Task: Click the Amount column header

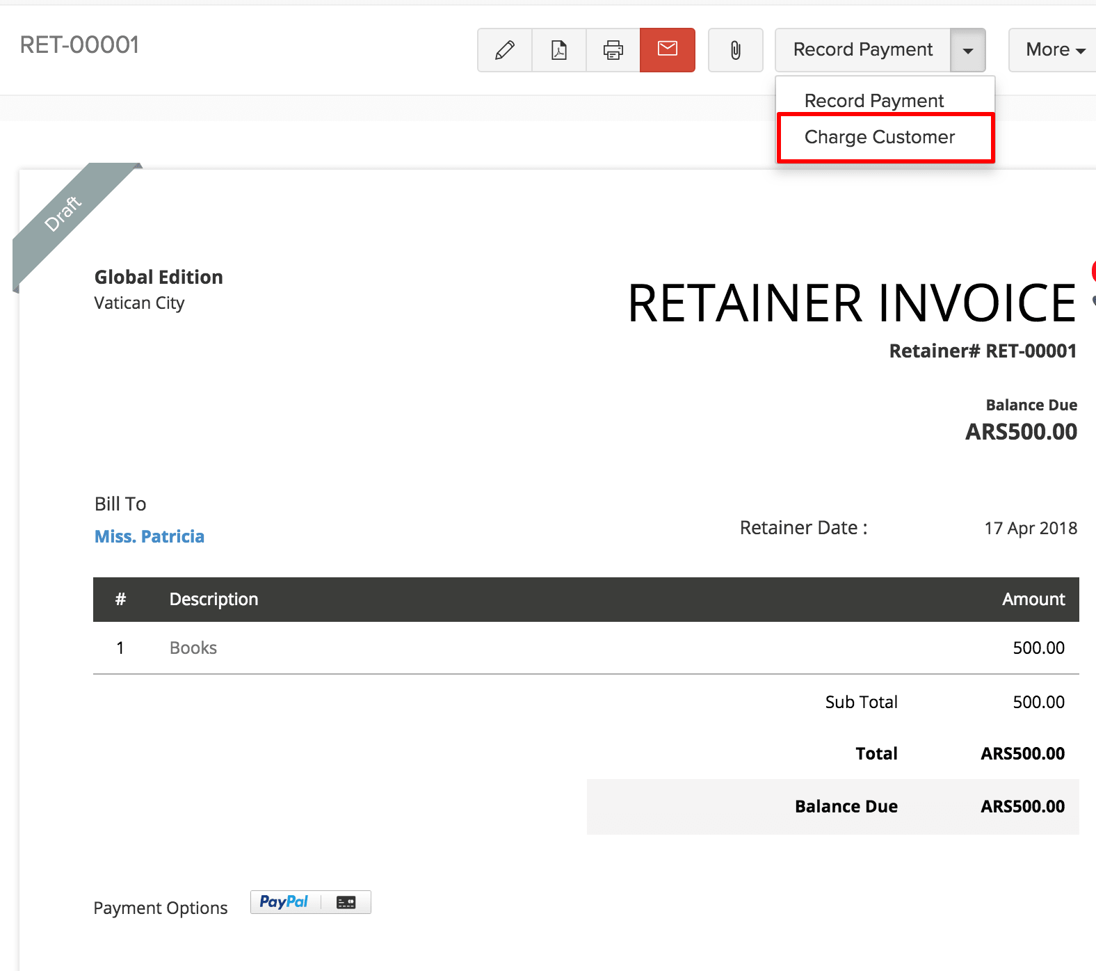Action: (x=1033, y=599)
